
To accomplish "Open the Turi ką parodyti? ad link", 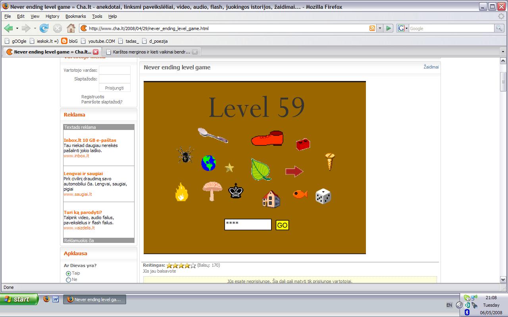I will point(83,212).
